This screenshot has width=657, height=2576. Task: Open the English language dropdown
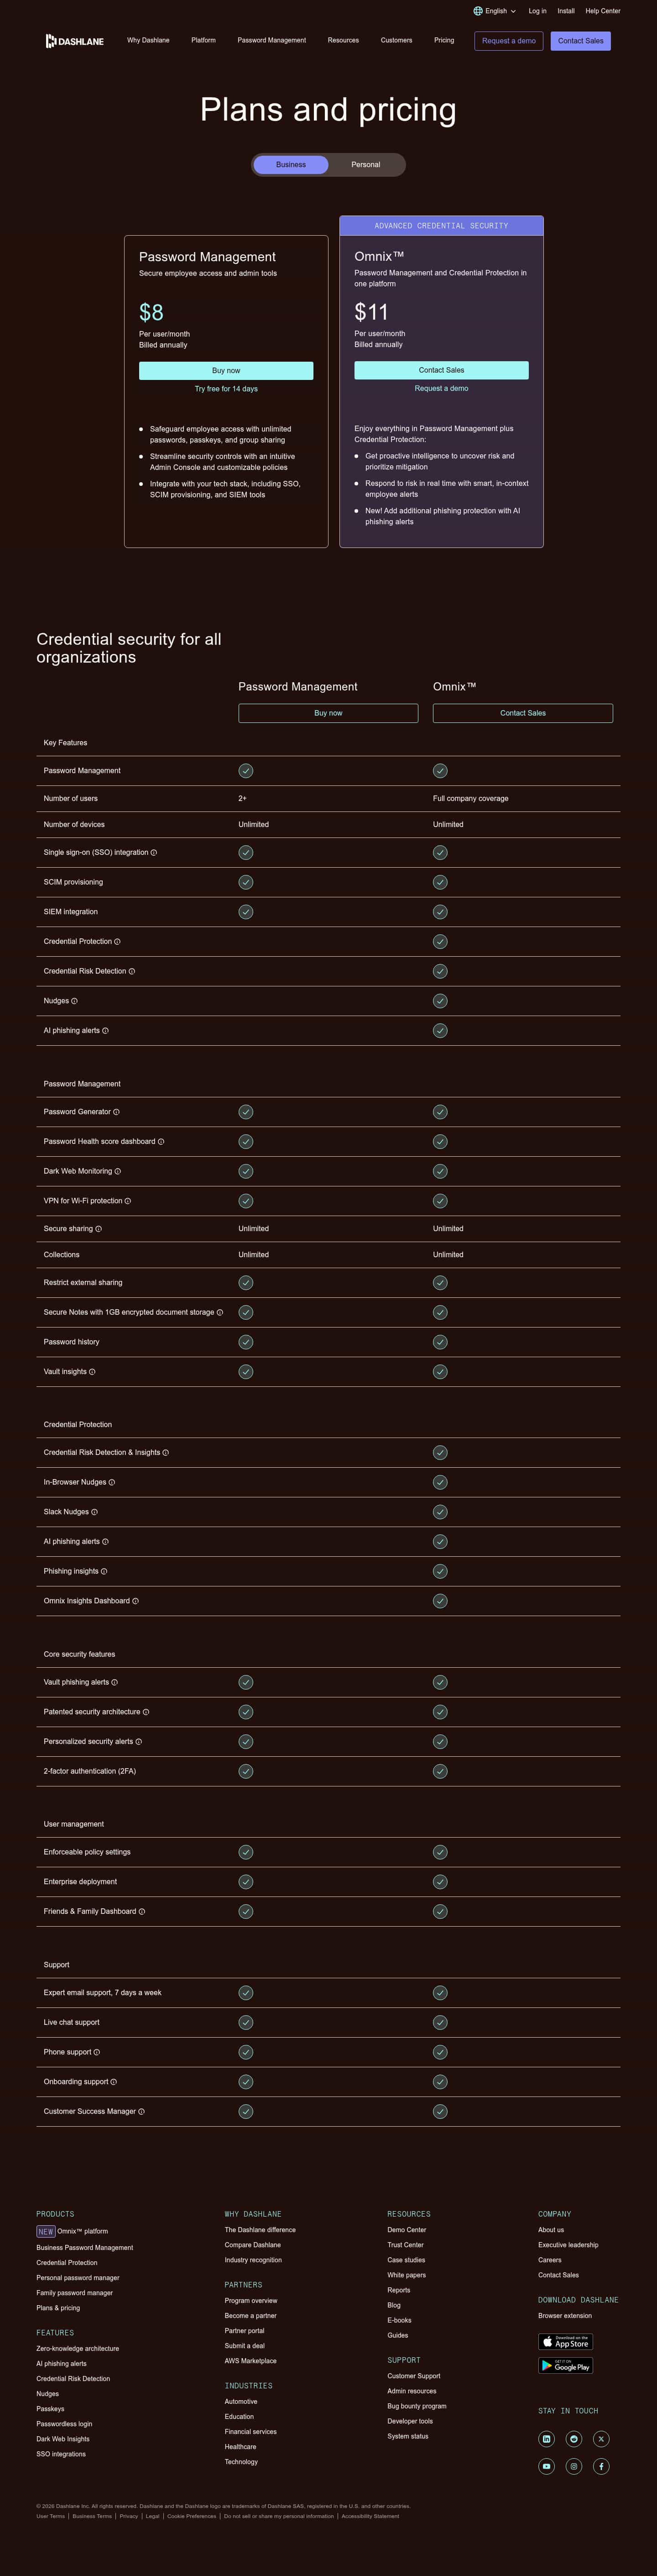[x=495, y=11]
